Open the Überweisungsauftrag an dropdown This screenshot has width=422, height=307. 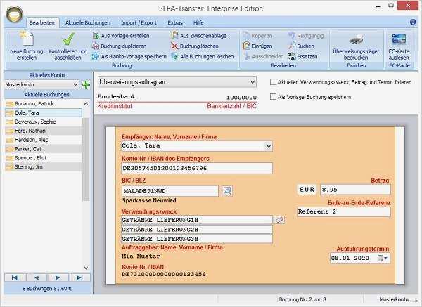point(252,82)
